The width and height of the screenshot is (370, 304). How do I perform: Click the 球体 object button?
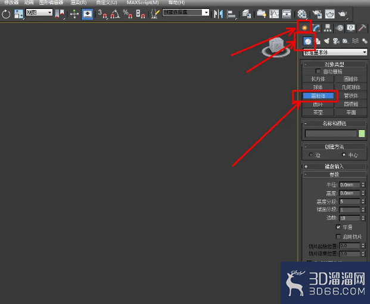(318, 88)
